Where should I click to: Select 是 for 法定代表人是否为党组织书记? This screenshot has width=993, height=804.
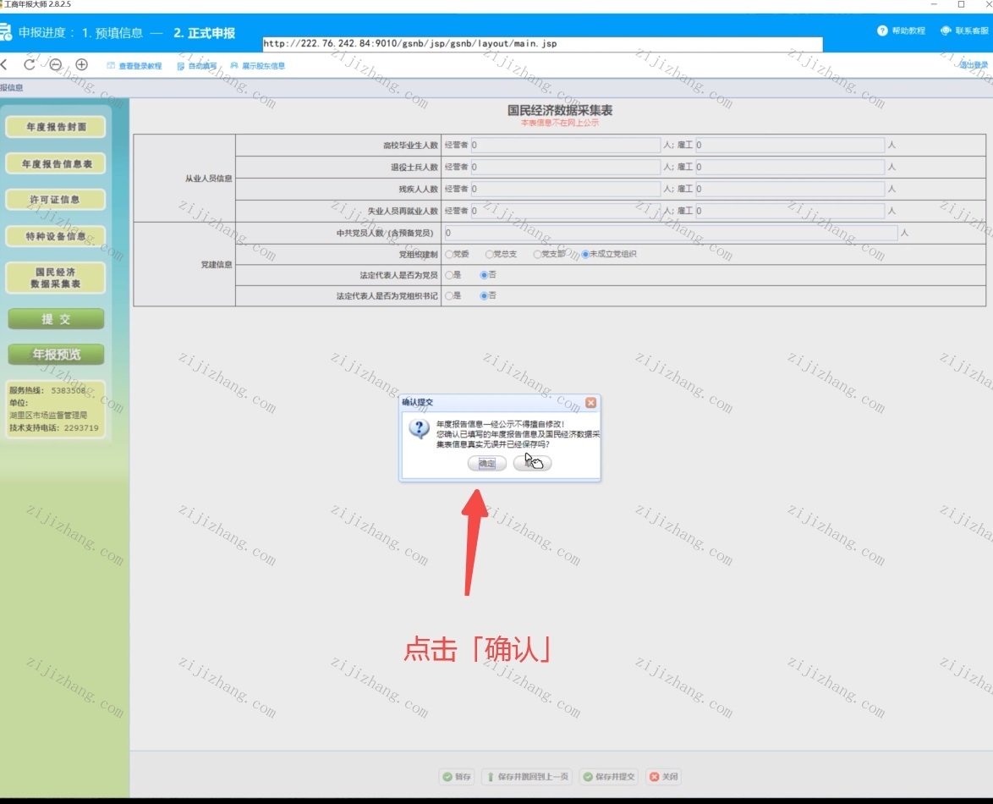coord(449,296)
